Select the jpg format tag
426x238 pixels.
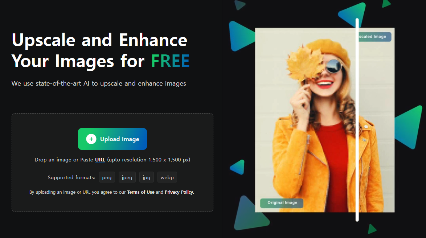click(147, 177)
